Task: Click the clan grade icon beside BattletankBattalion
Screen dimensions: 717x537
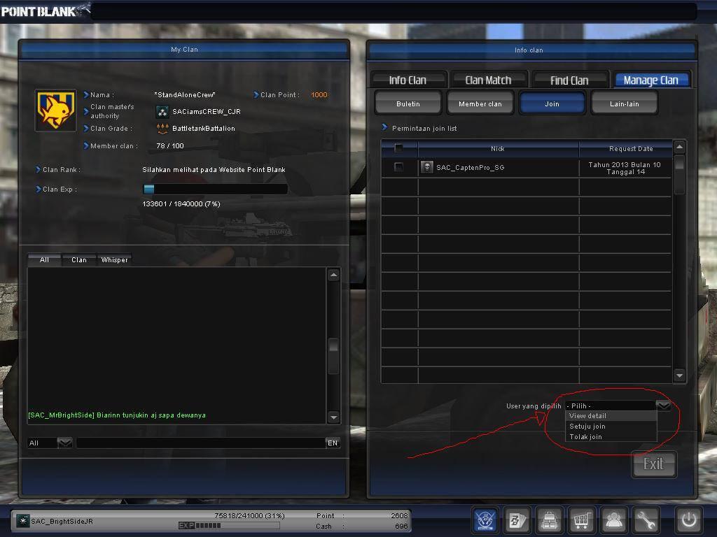Action: (162, 129)
